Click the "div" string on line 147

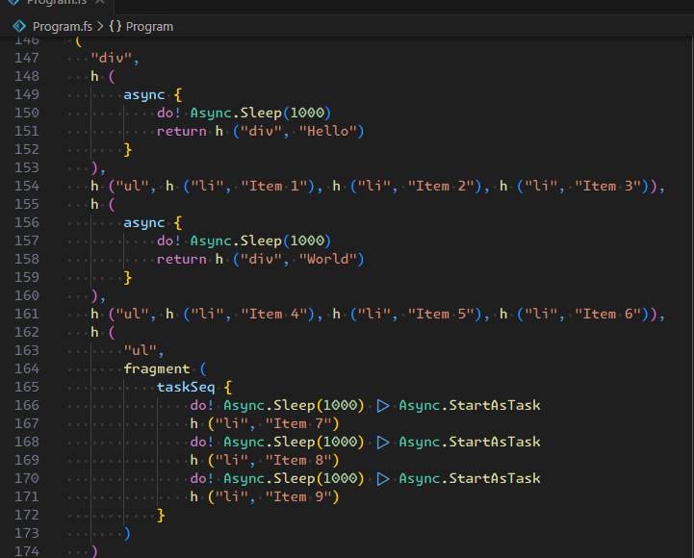click(x=112, y=58)
